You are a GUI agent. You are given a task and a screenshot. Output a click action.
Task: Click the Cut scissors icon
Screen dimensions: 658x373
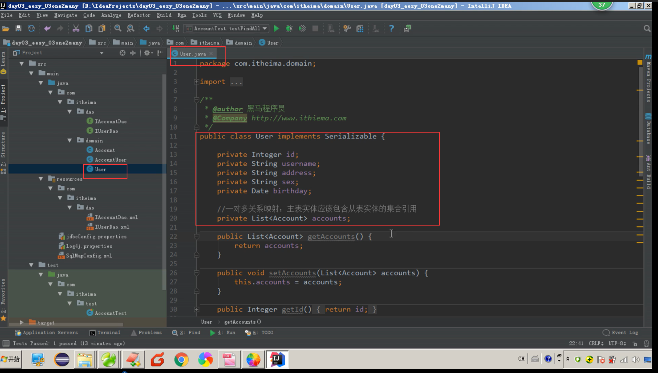(76, 28)
